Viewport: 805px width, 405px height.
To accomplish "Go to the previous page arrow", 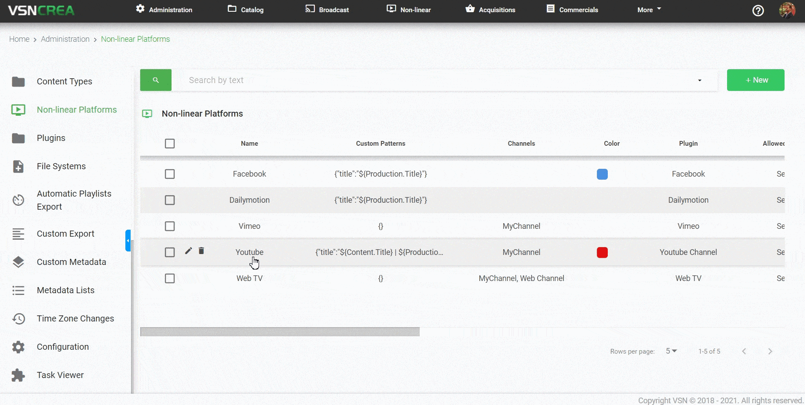I will (744, 351).
